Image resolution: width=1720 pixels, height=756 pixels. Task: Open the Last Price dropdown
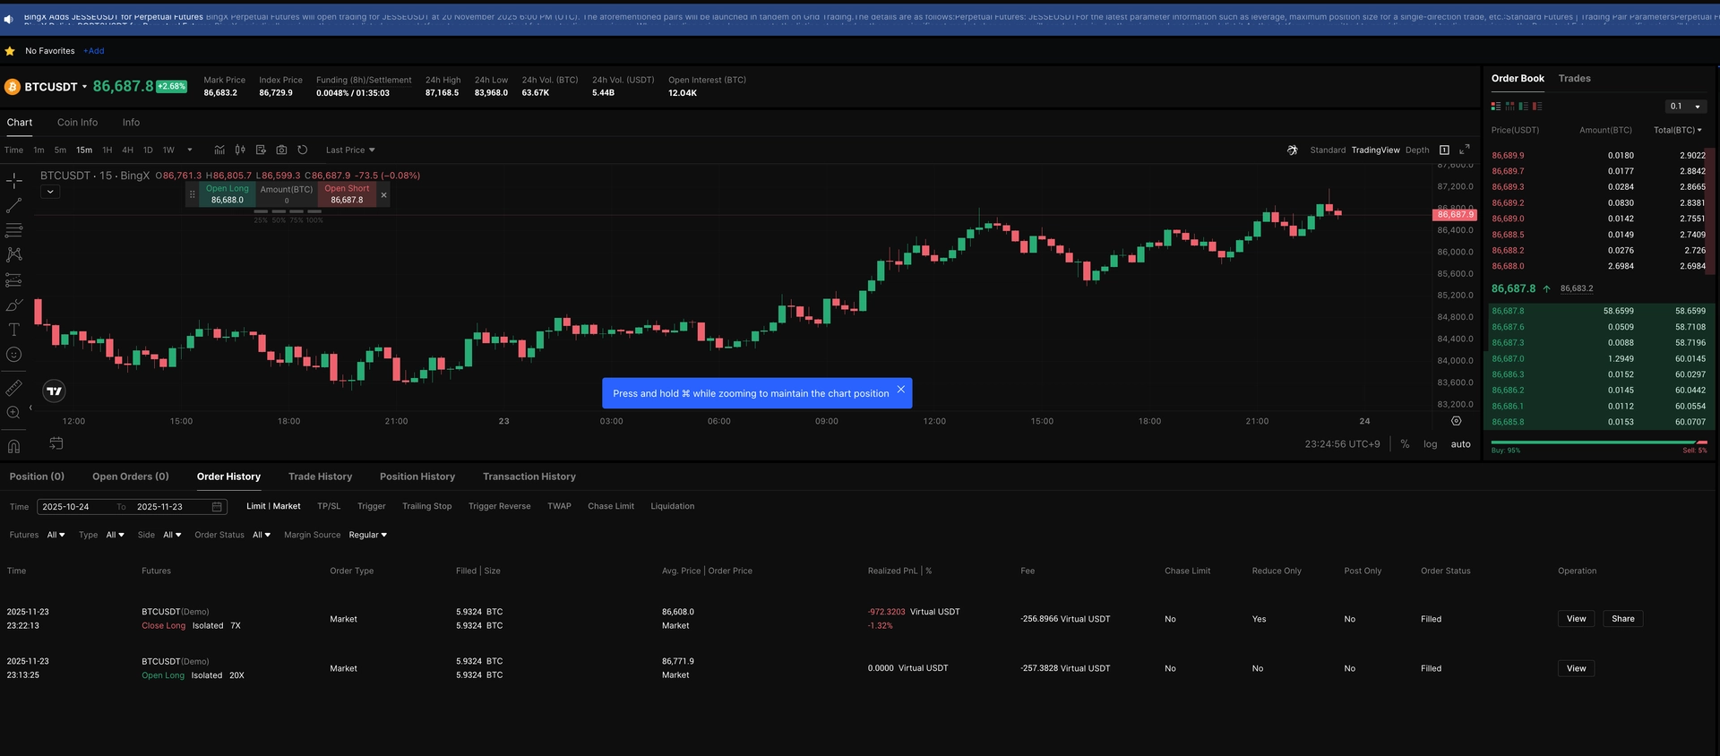[x=350, y=150]
